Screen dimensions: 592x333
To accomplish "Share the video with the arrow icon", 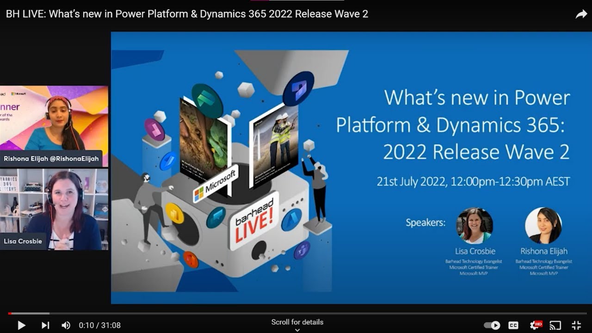I will pyautogui.click(x=581, y=14).
